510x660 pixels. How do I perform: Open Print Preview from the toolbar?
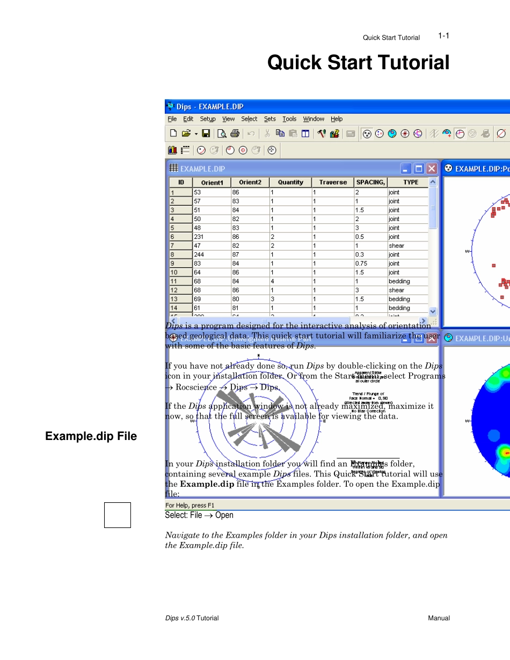(222, 134)
